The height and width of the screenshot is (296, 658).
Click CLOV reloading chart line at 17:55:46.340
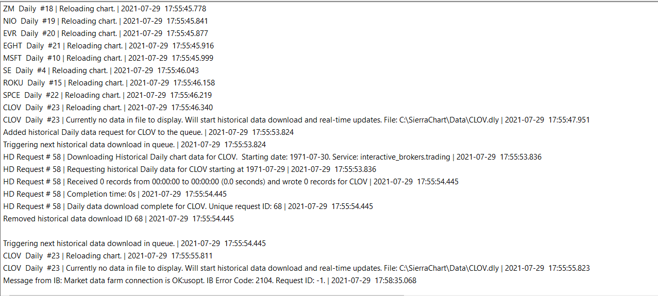pyautogui.click(x=108, y=108)
